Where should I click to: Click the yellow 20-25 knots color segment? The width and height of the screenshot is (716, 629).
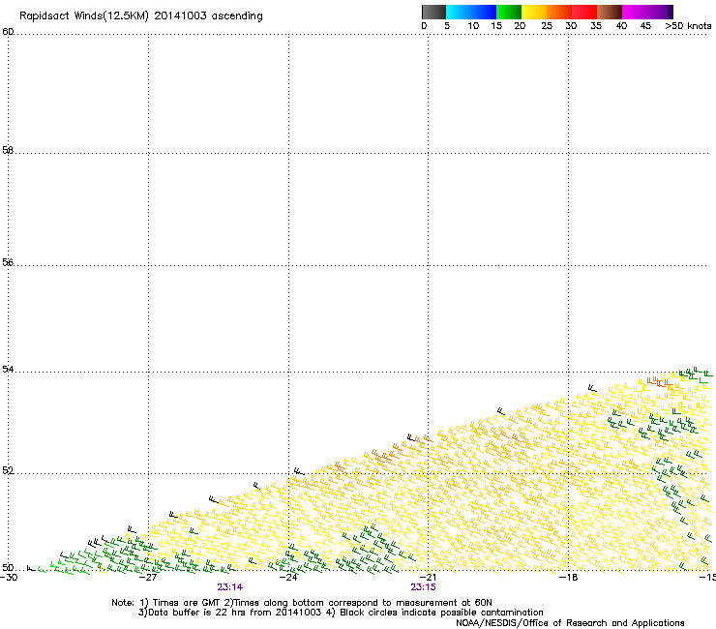pyautogui.click(x=534, y=12)
